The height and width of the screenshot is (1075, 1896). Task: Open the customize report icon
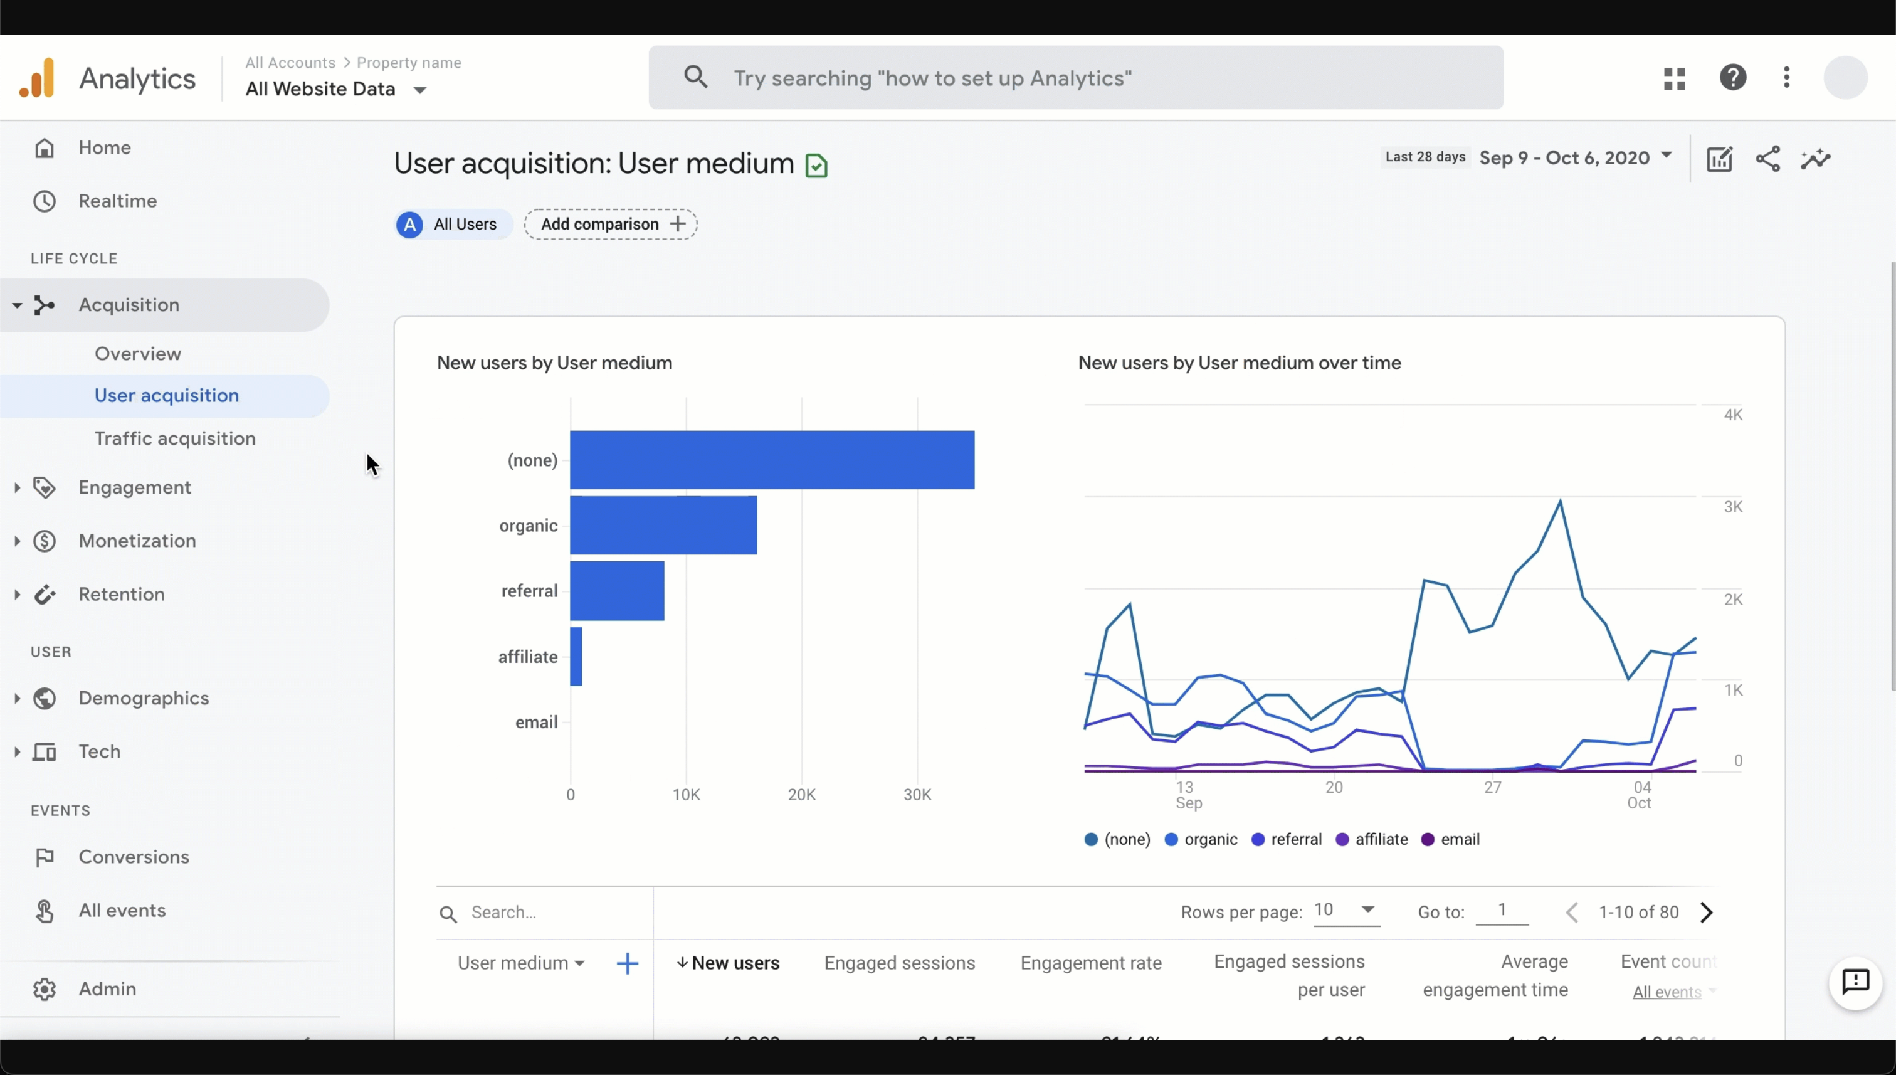coord(1720,159)
